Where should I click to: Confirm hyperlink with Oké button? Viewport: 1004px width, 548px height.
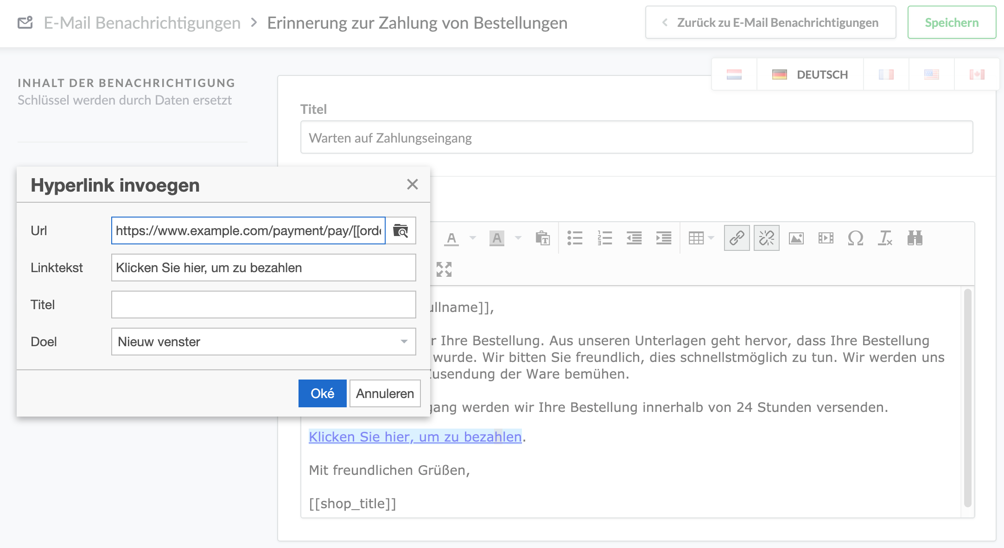coord(322,393)
